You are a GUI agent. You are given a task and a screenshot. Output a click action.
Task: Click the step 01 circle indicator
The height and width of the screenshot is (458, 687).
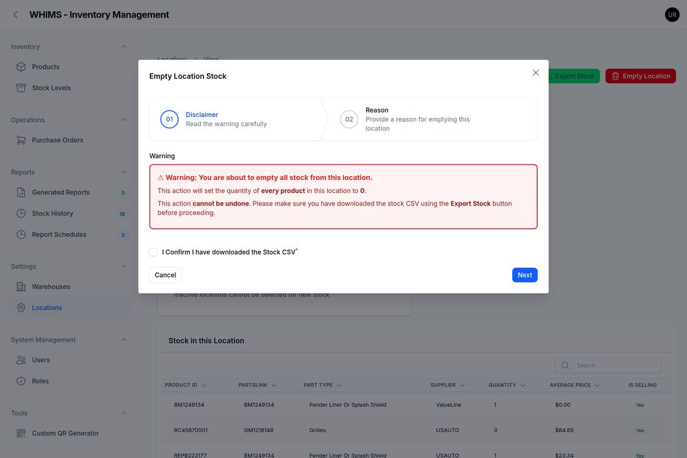(169, 119)
